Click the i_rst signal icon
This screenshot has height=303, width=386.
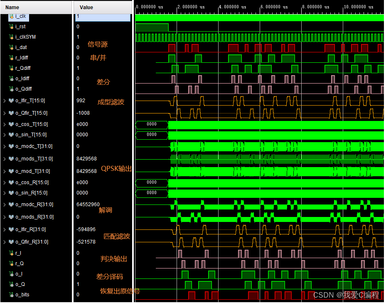pos(11,27)
